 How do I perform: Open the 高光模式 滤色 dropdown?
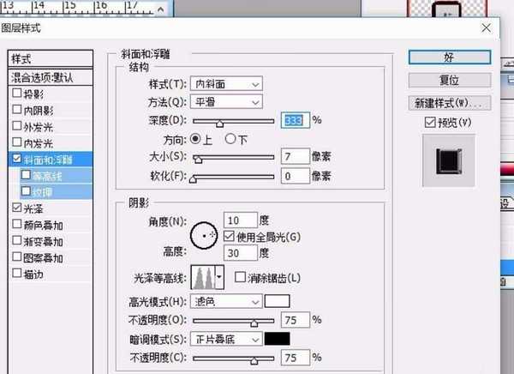(226, 301)
